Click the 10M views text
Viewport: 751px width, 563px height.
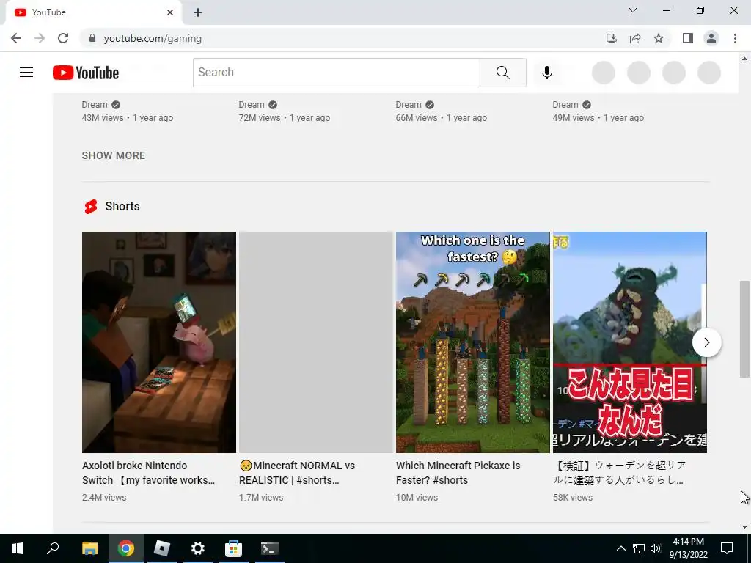coord(417,498)
